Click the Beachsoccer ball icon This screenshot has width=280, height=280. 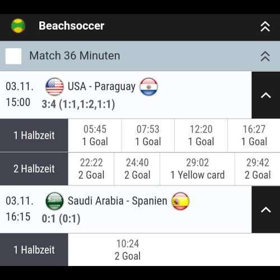pos(18,26)
